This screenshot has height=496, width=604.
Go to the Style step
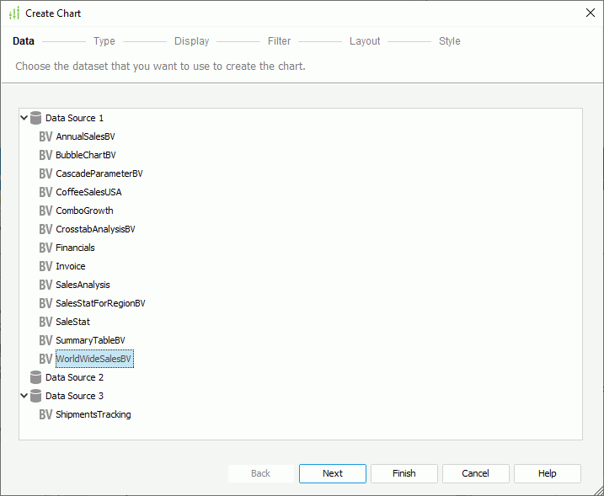(450, 41)
